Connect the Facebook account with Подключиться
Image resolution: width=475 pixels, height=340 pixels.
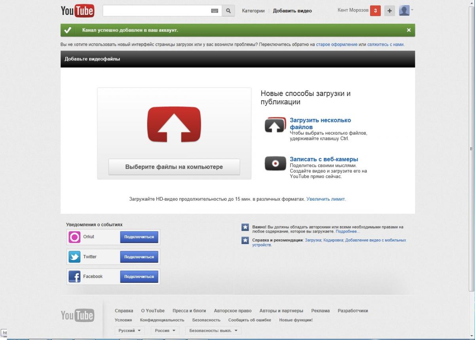pos(139,276)
